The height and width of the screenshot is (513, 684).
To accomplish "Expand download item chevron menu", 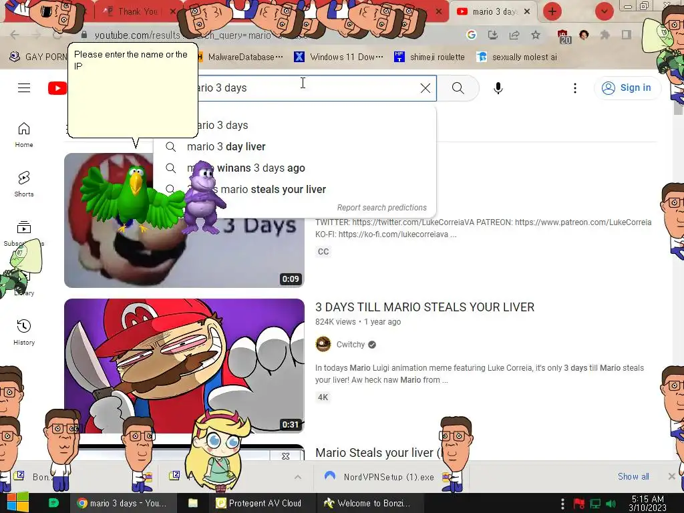I will point(297,477).
